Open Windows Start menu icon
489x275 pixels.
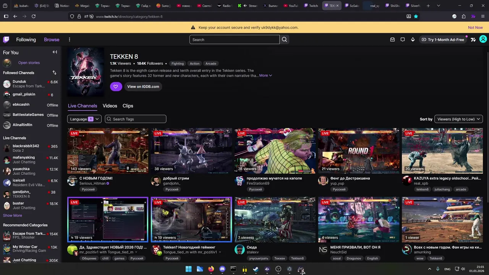click(188, 269)
